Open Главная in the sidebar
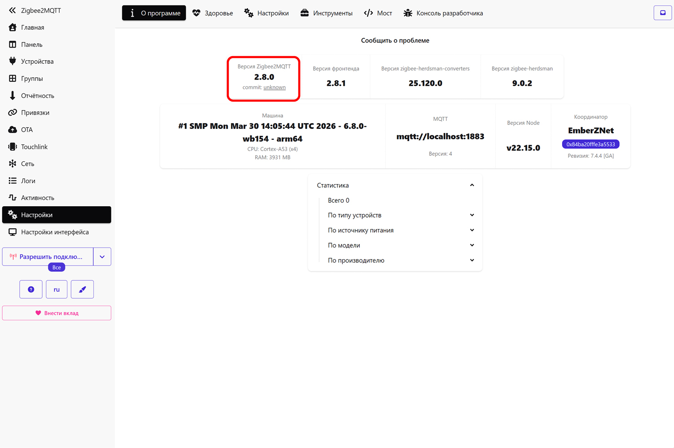The height and width of the screenshot is (448, 674). coord(57,27)
